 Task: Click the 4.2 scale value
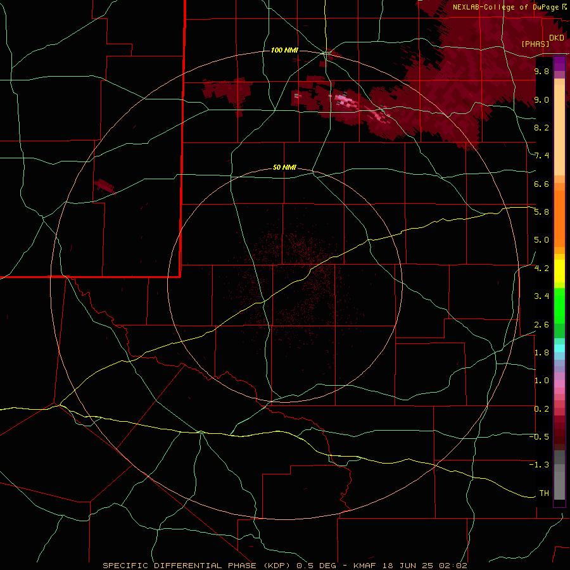[x=541, y=269]
